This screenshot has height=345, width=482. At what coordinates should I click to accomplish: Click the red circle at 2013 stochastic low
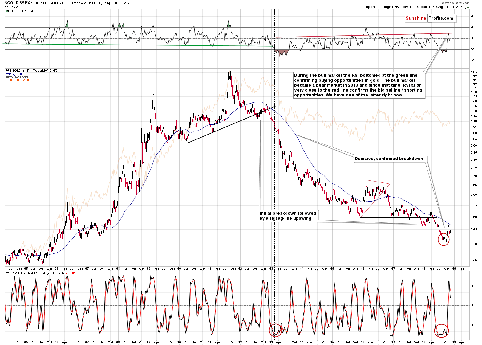coord(275,330)
